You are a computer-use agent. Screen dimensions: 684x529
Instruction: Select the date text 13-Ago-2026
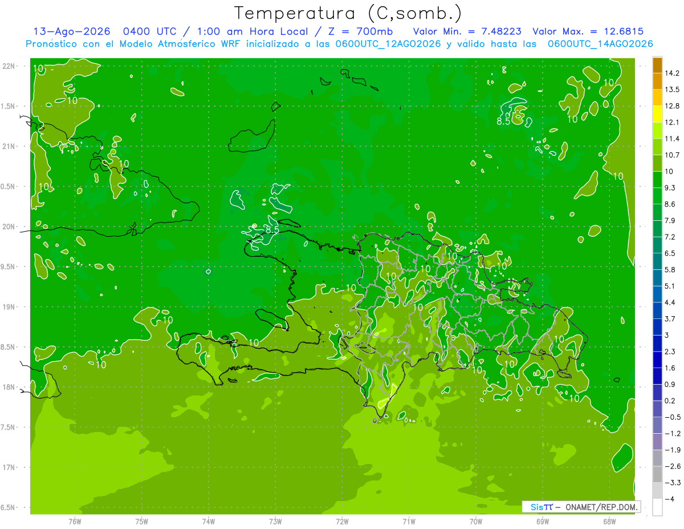[72, 31]
